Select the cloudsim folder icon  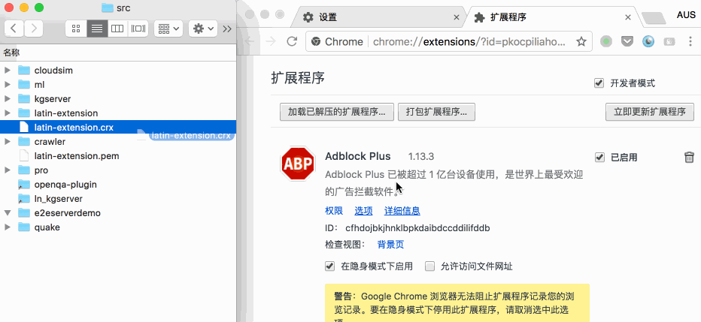click(24, 71)
